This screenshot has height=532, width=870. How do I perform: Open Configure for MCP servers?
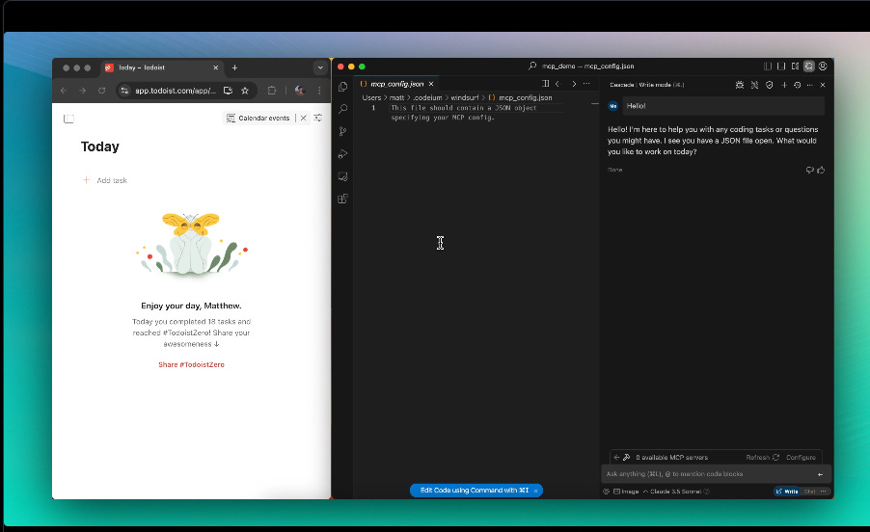tap(801, 457)
